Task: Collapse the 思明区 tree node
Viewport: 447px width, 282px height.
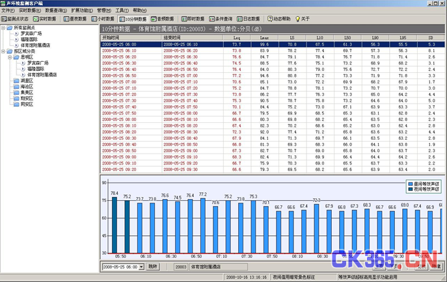Action: click(10, 57)
